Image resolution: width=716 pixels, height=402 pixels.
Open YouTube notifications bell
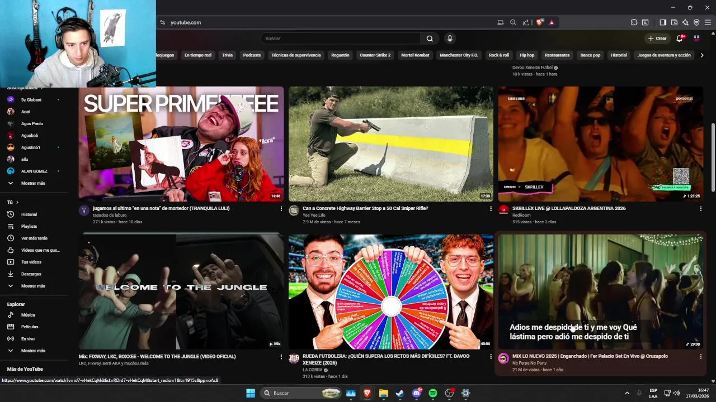click(x=680, y=39)
